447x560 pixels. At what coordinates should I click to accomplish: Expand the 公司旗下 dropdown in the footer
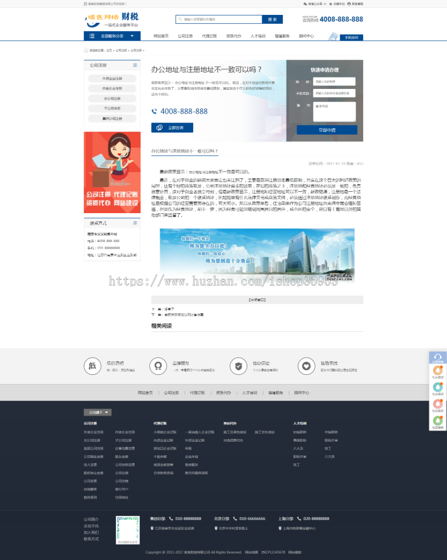pyautogui.click(x=97, y=412)
